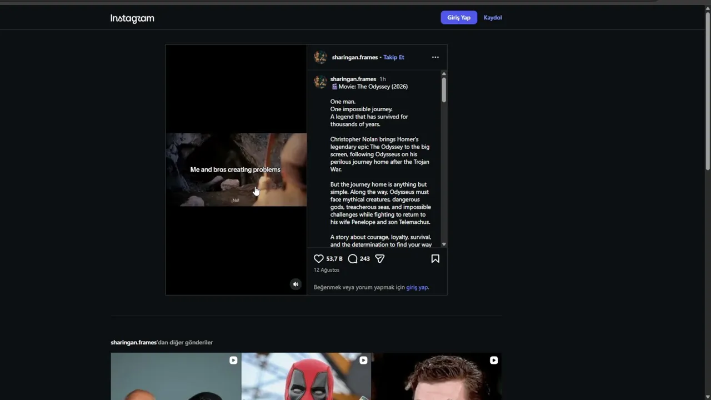711x400 pixels.
Task: Click the video player to pause playback
Action: pos(236,170)
